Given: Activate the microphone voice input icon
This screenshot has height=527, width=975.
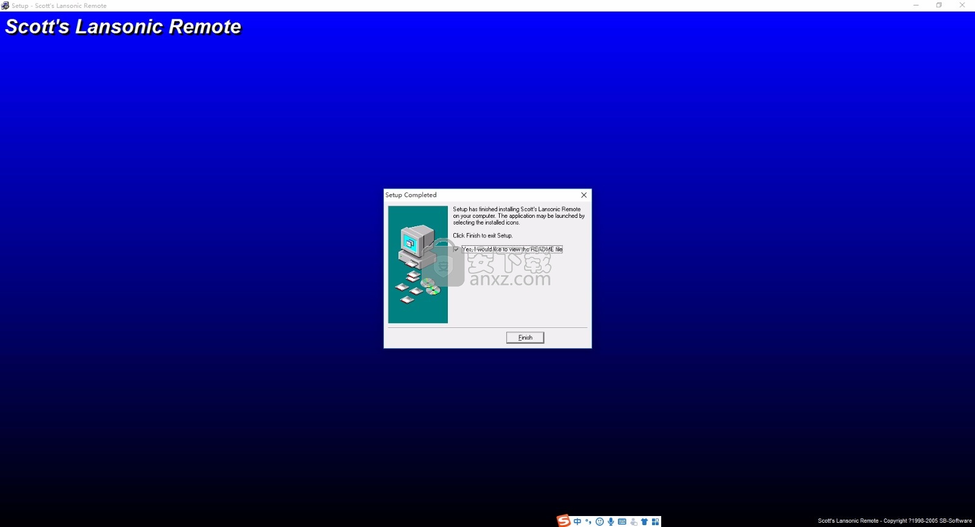Looking at the screenshot, I should coord(611,522).
